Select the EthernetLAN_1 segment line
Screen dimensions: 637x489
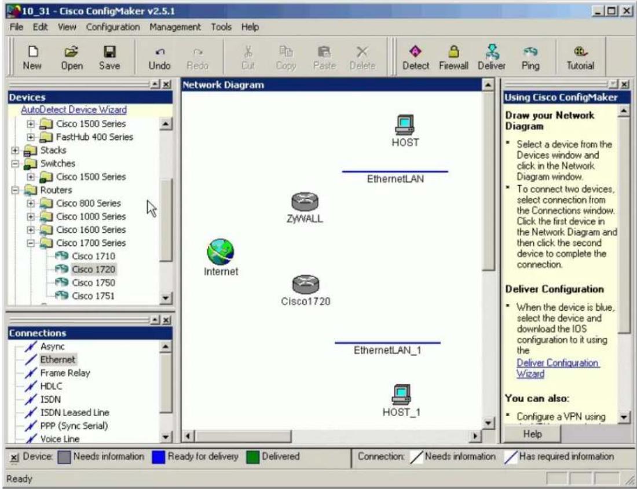[387, 343]
